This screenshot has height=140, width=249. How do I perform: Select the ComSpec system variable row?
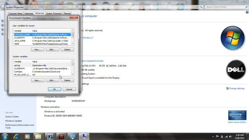(42, 72)
